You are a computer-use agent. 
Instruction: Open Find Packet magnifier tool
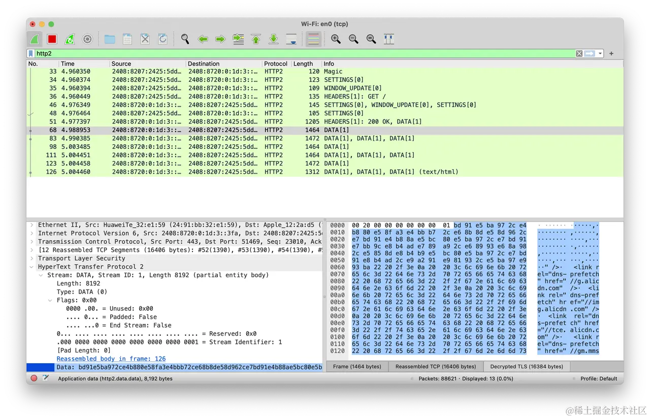(185, 39)
